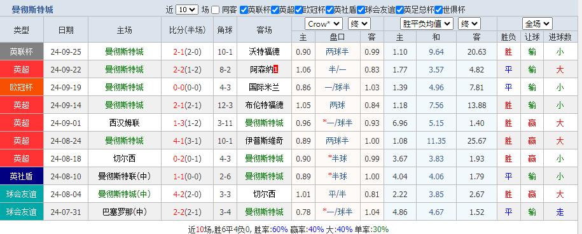Open the 2-1(2-0) score versus 沃特福德

pos(188,52)
